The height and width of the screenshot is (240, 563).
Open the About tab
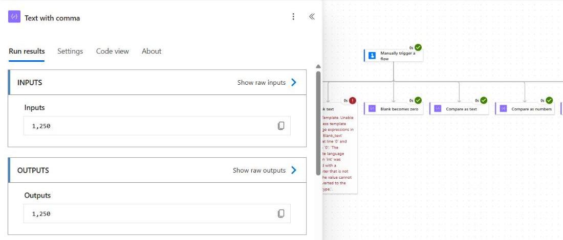[x=151, y=51]
